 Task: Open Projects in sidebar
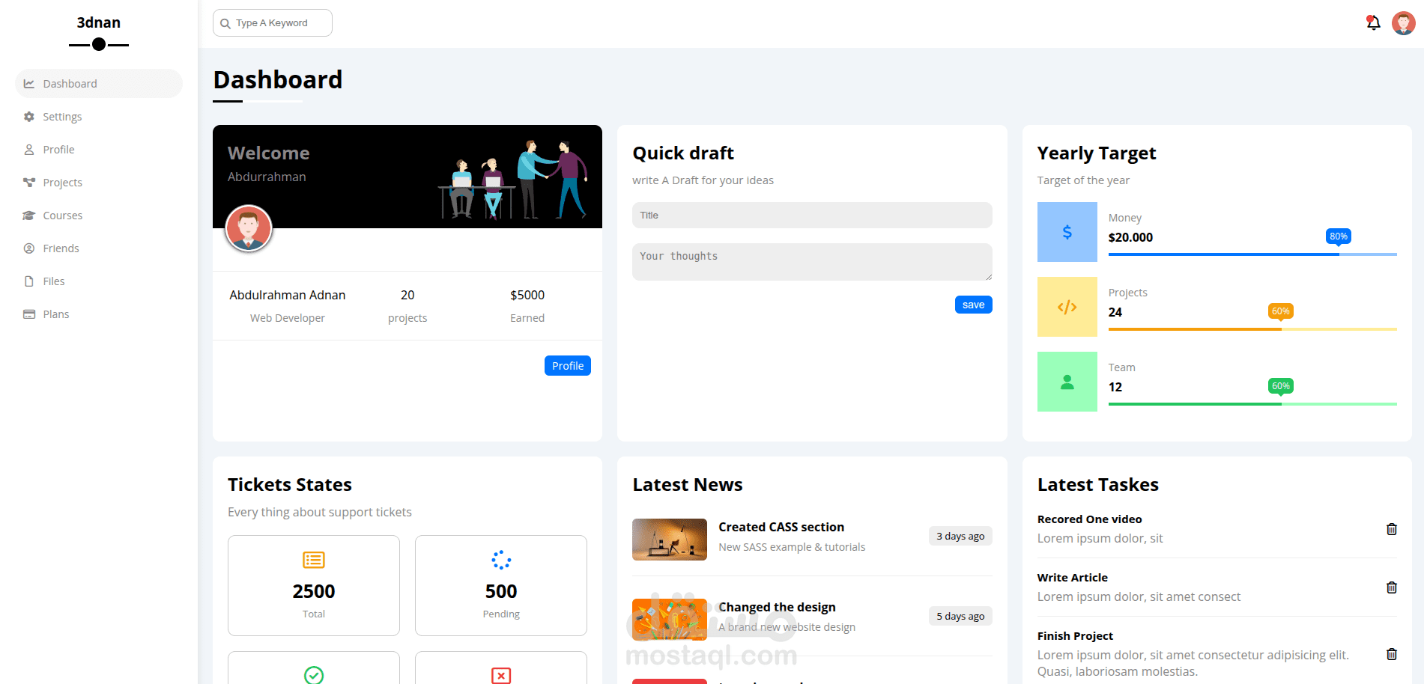tap(99, 183)
